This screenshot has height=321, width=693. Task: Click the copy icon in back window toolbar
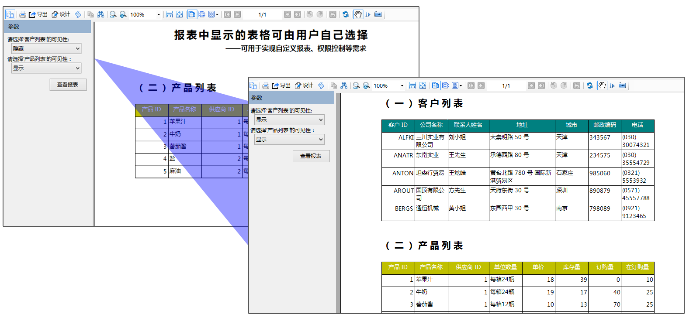pyautogui.click(x=90, y=14)
